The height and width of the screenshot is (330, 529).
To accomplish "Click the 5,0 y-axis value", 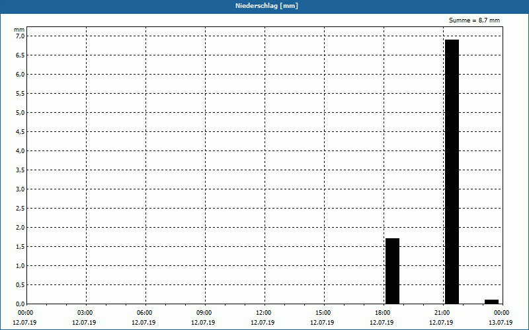I will 20,113.
